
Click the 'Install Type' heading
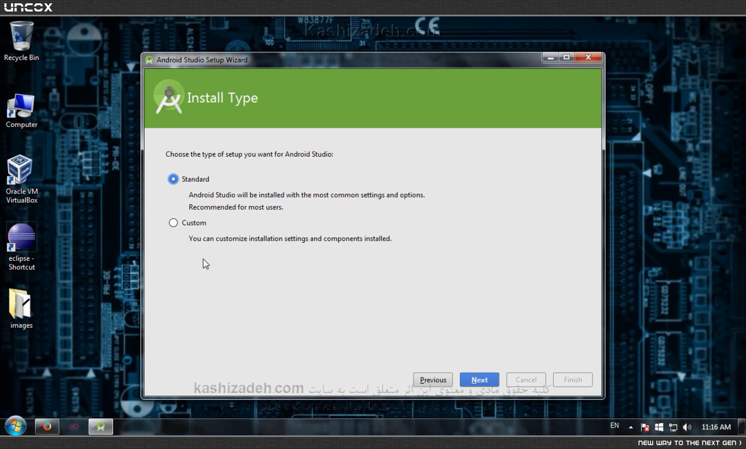point(222,98)
